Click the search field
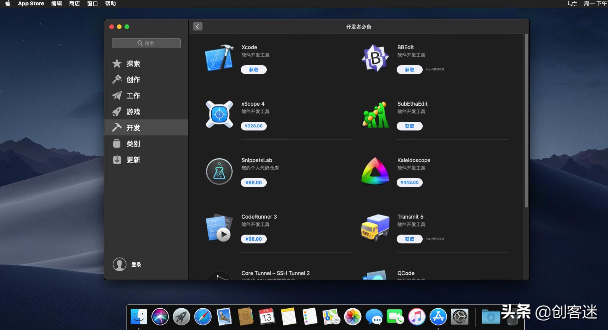The image size is (608, 330). click(146, 43)
